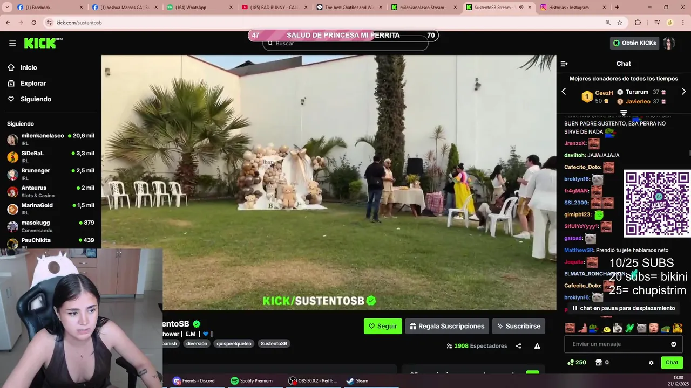
Task: Resume chat paused for scrolling
Action: [624, 308]
